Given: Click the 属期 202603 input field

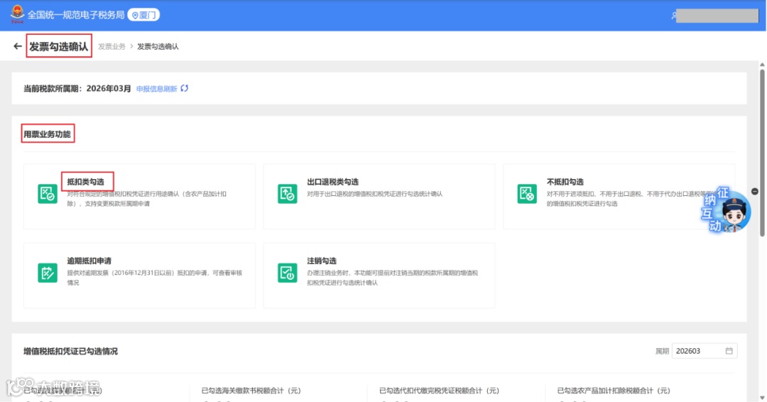Looking at the screenshot, I should (x=705, y=351).
